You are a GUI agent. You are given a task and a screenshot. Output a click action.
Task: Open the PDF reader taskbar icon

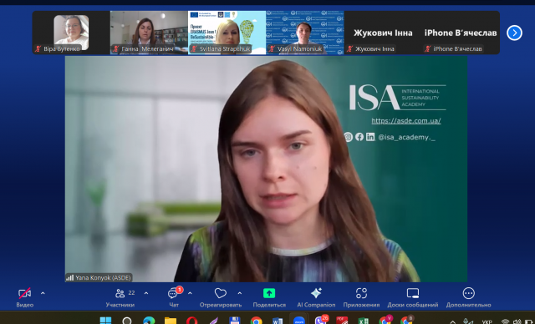(342, 321)
